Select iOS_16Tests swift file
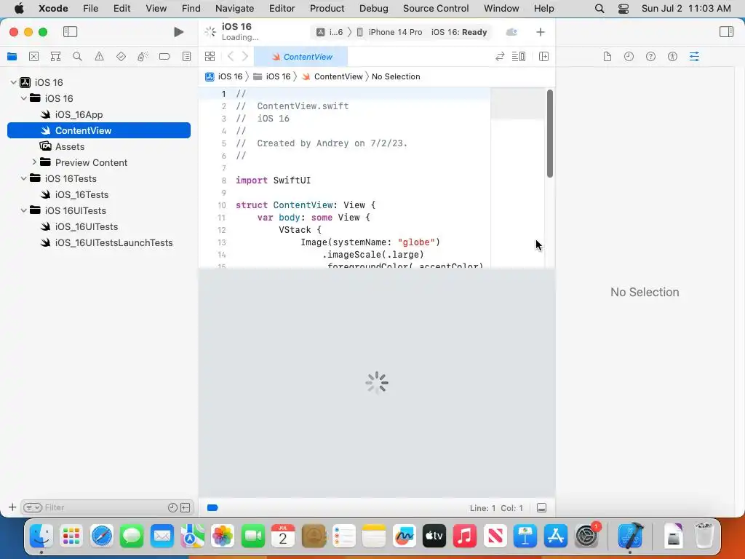This screenshot has height=559, width=745. (99, 194)
